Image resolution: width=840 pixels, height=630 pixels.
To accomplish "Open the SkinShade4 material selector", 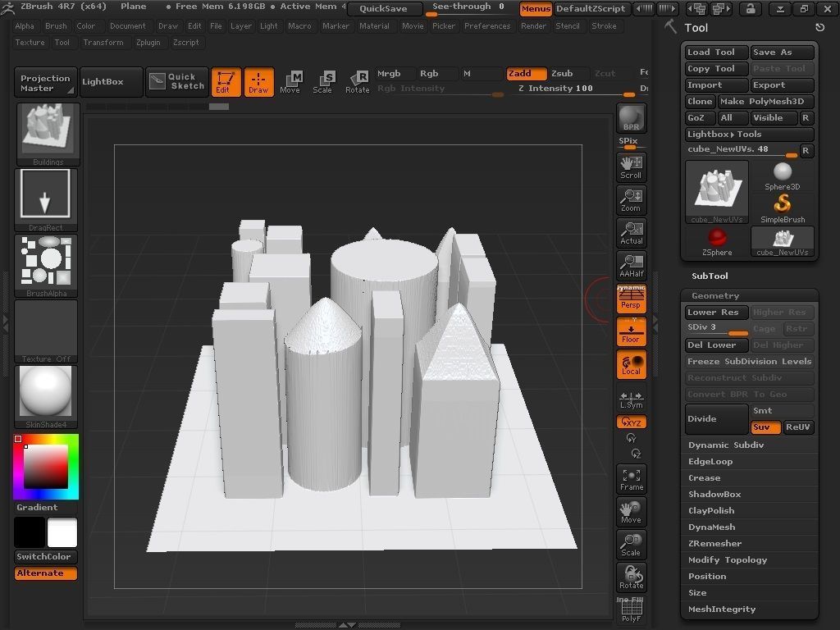I will 46,396.
